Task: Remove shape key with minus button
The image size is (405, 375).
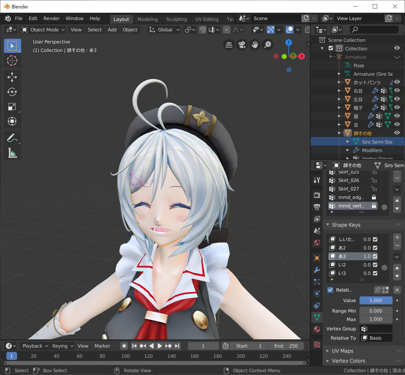Action: click(397, 246)
